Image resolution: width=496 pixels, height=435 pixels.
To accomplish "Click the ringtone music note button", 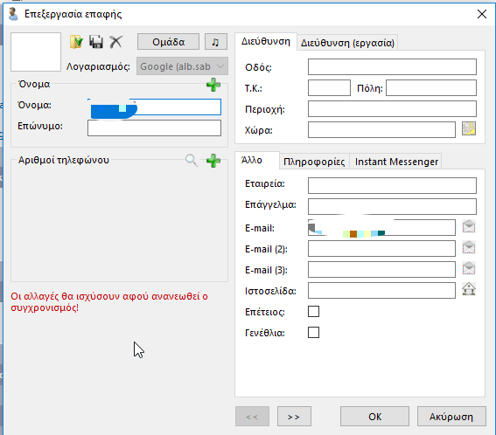I will (x=216, y=42).
